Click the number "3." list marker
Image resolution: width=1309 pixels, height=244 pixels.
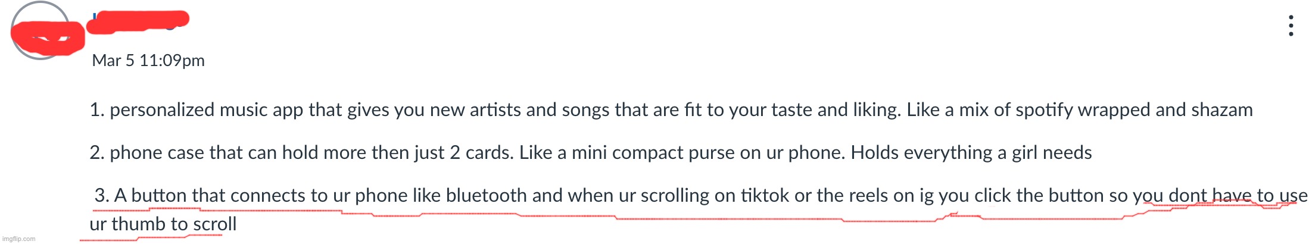(102, 196)
